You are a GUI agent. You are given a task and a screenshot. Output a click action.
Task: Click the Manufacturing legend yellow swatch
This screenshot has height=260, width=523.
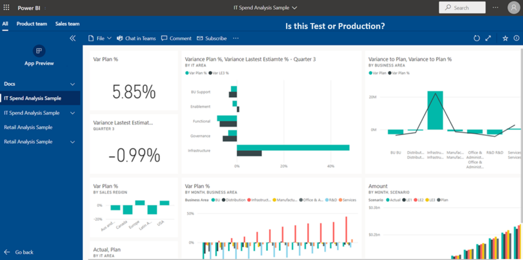(x=275, y=200)
